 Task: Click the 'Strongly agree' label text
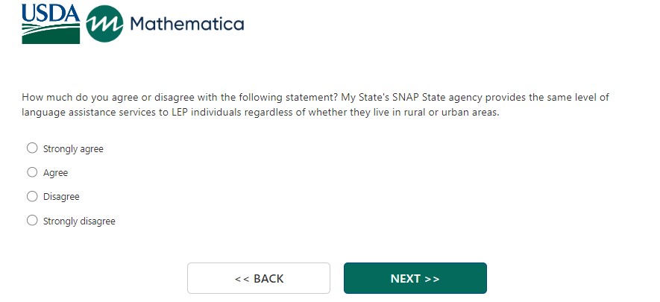(x=73, y=149)
